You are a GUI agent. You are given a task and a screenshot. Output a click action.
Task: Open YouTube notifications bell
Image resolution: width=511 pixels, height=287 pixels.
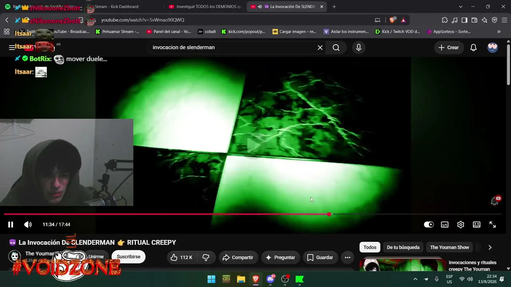(x=473, y=47)
